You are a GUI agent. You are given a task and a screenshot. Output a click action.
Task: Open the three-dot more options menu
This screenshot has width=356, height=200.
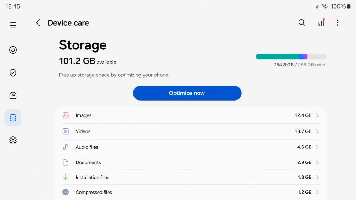[337, 23]
